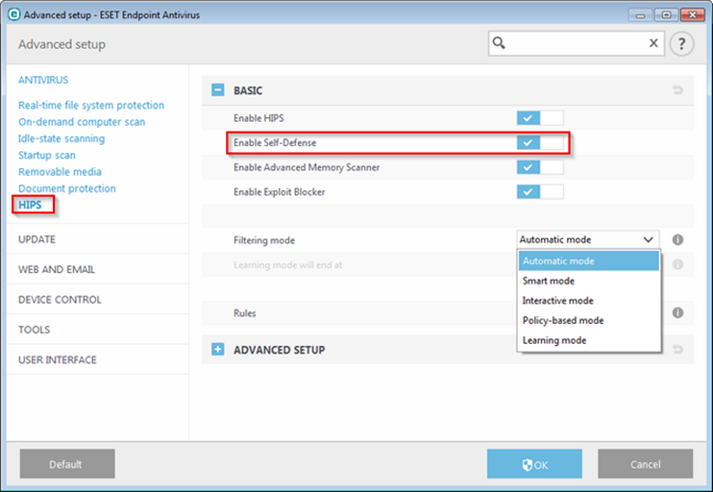Image resolution: width=713 pixels, height=492 pixels.
Task: Open the USER INTERFACE category
Action: click(58, 359)
